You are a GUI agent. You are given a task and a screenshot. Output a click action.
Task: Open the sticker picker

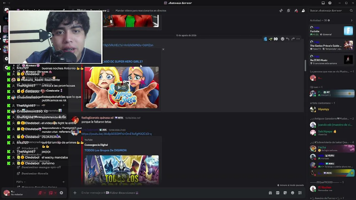pos(285,193)
